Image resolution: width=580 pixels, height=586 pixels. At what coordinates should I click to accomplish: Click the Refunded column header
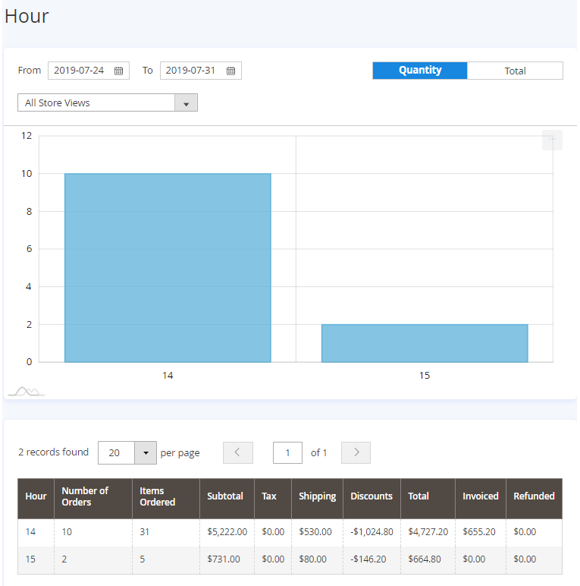pyautogui.click(x=534, y=496)
